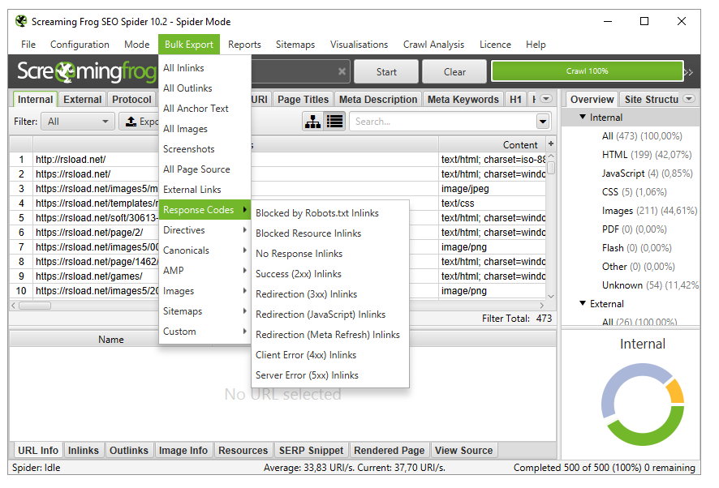Click the Start crawl button
The image size is (719, 488).
(x=386, y=71)
